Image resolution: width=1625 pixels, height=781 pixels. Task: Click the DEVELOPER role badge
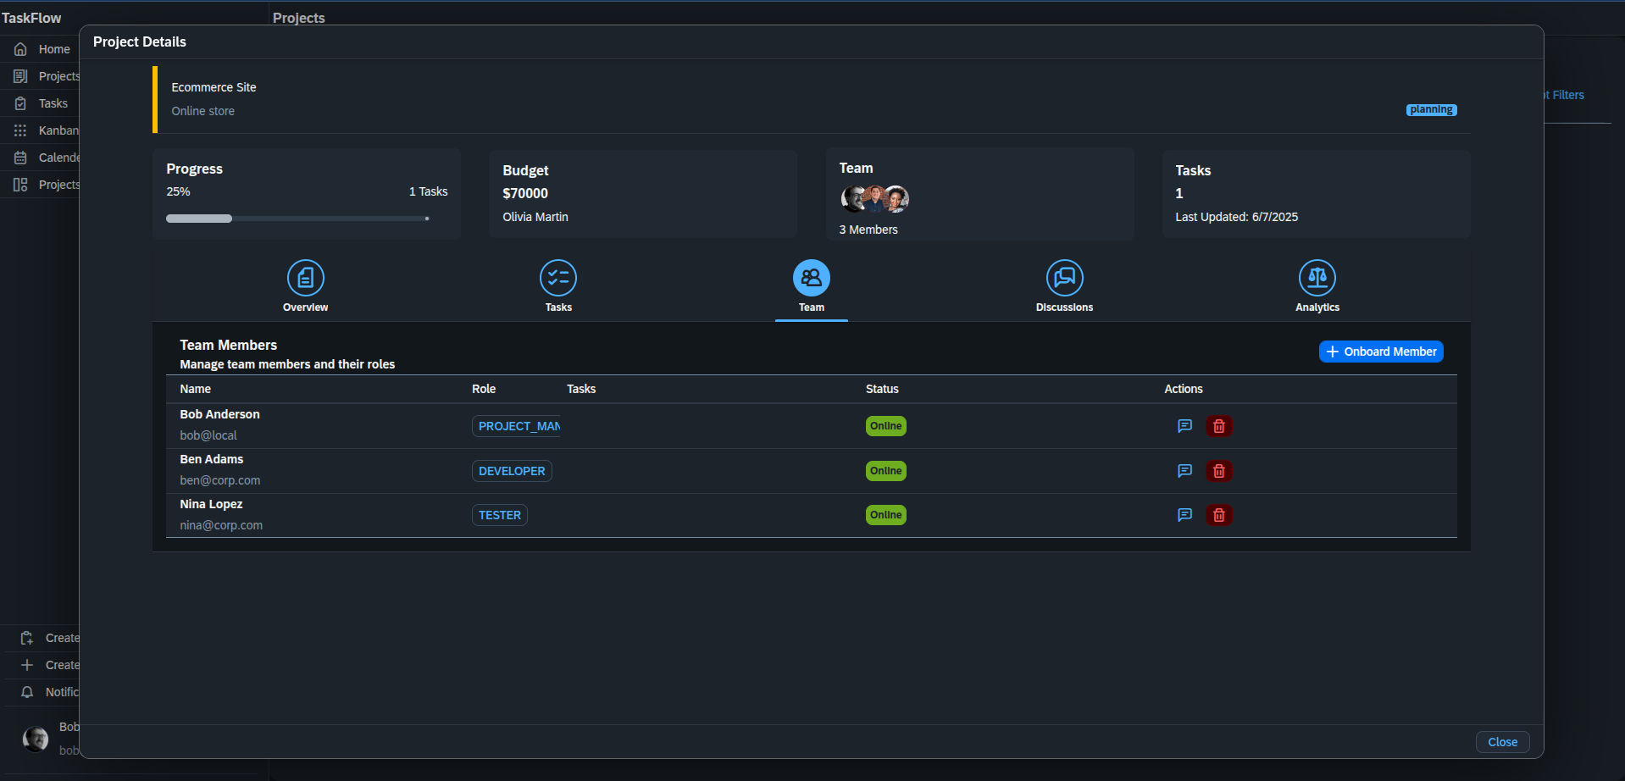tap(512, 471)
